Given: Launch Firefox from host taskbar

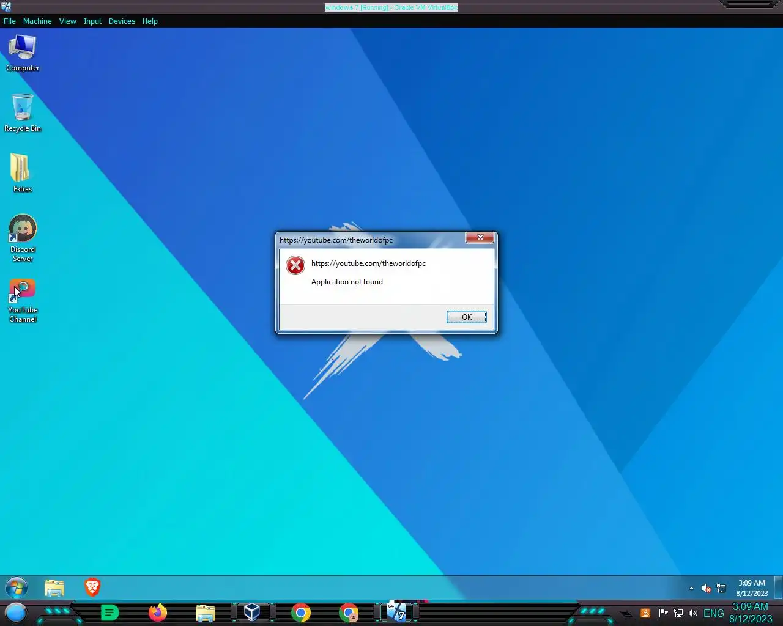Looking at the screenshot, I should (158, 613).
